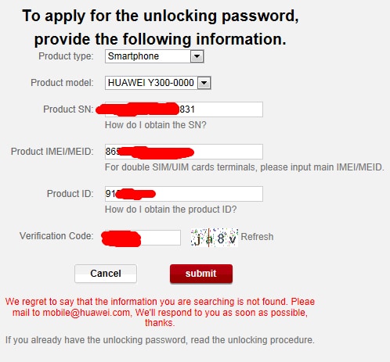Image resolution: width=390 pixels, height=362 pixels.
Task: Submit the unlocking password application
Action: click(x=201, y=274)
